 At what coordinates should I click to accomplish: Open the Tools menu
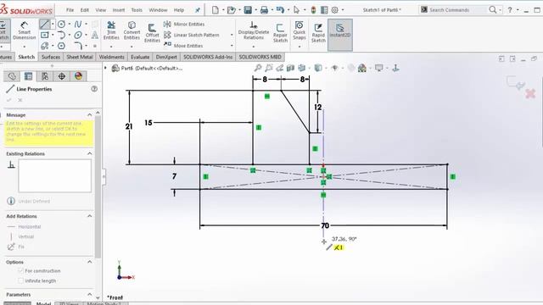[137, 10]
